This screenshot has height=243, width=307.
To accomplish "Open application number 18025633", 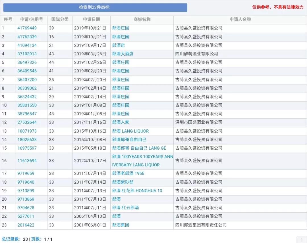I will click(x=27, y=140).
